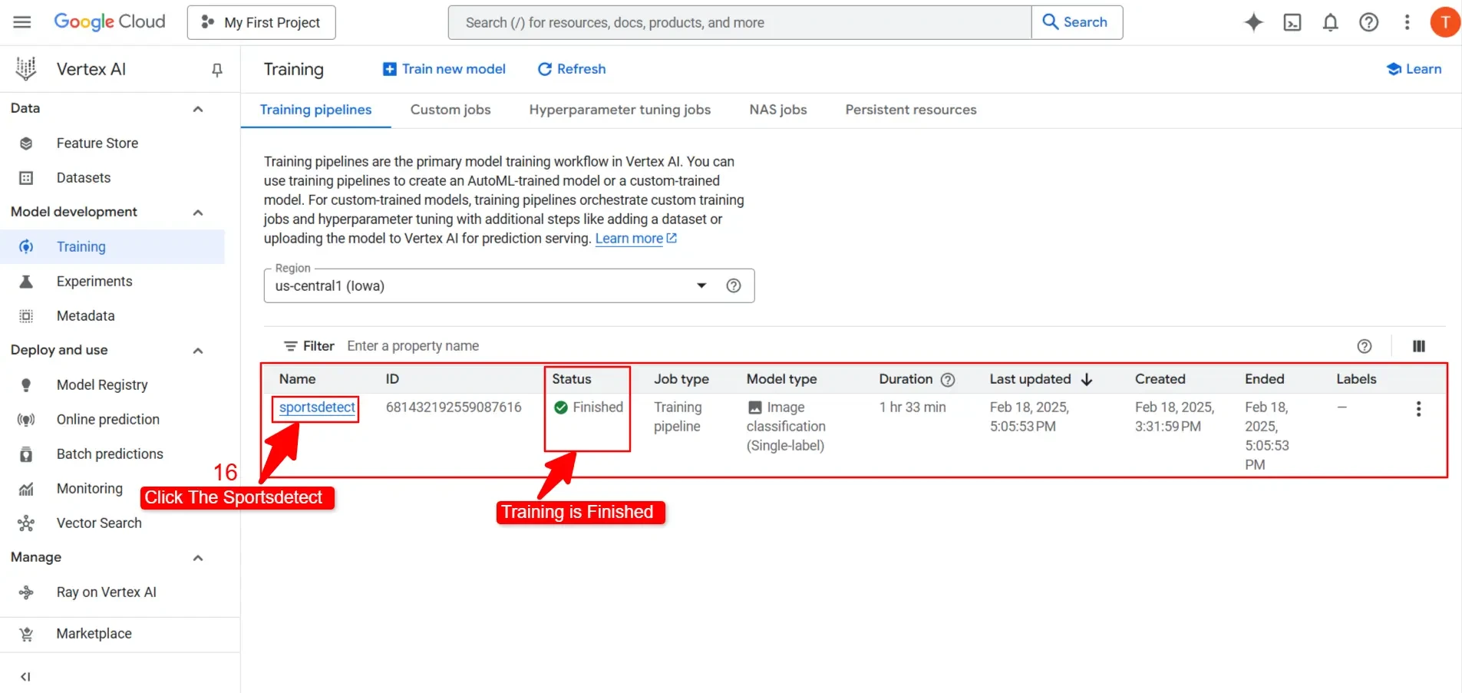Switch to the Persistent resources tab
The width and height of the screenshot is (1462, 693).
point(911,110)
